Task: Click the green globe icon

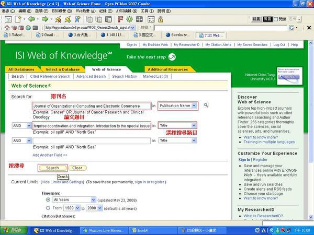Action: tap(28, 28)
